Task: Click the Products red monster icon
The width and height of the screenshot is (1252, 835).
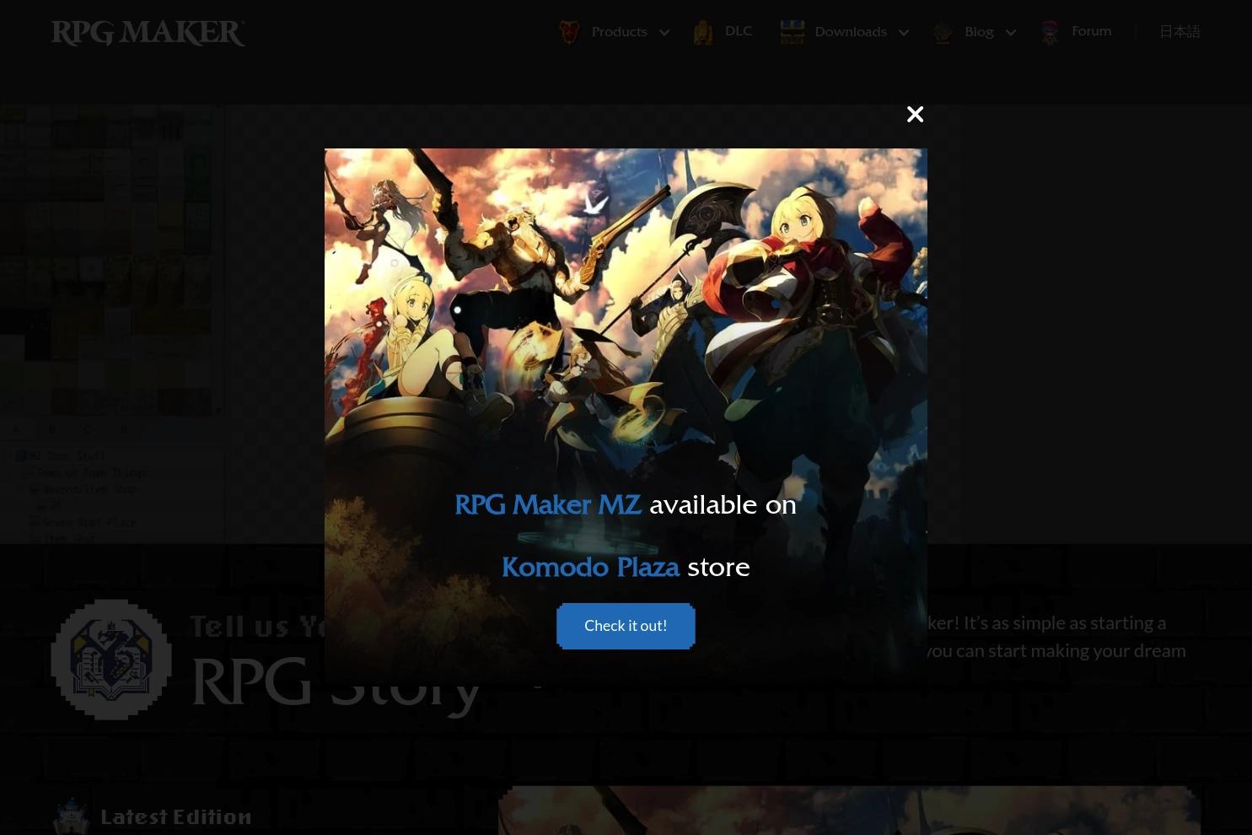Action: click(570, 32)
